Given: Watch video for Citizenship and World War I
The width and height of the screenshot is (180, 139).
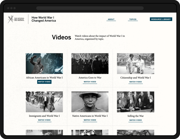Looking at the screenshot, I should [135, 82].
